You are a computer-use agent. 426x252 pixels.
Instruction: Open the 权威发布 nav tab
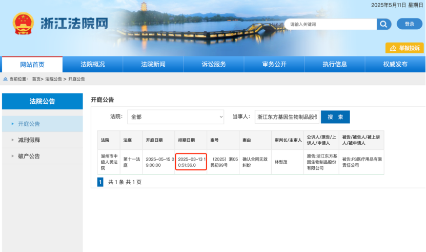395,64
